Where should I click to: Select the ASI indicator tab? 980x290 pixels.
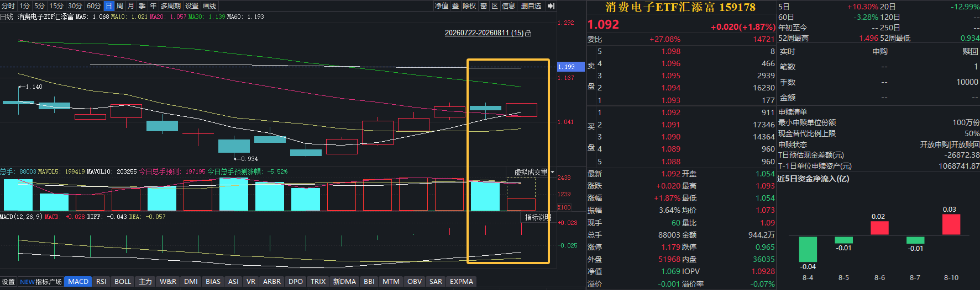click(x=233, y=282)
